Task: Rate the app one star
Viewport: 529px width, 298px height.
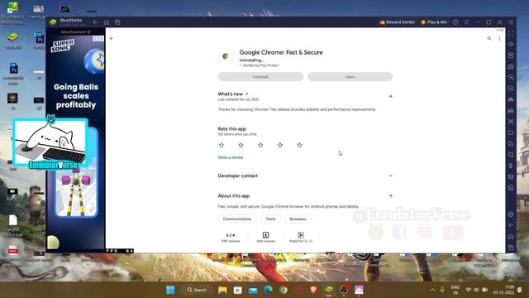Action: [x=222, y=145]
